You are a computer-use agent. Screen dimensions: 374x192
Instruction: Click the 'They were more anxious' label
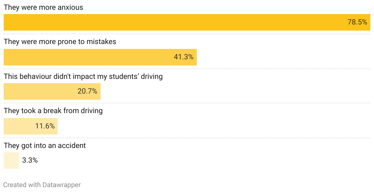44,7
